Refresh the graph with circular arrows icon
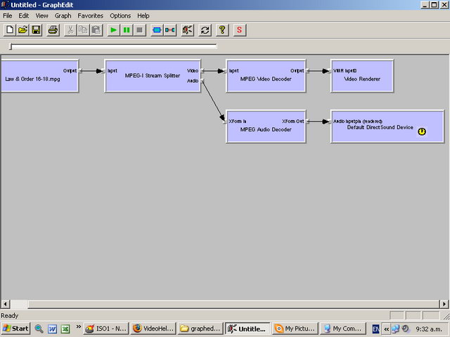Image resolution: width=450 pixels, height=337 pixels. pos(205,29)
